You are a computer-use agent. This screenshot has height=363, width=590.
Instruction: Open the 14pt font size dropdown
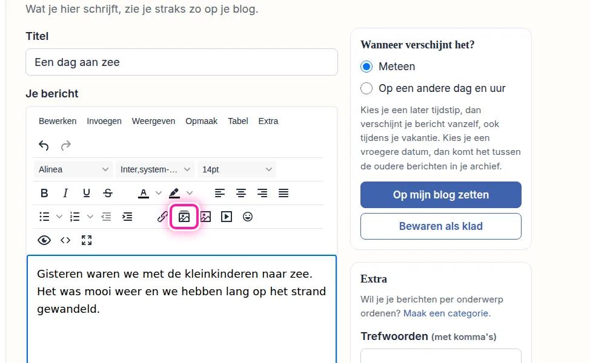coord(237,169)
